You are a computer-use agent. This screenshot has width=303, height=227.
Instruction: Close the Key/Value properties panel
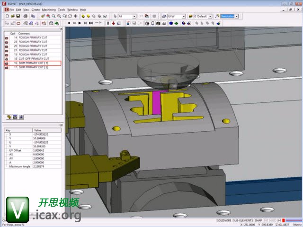coord(61,125)
